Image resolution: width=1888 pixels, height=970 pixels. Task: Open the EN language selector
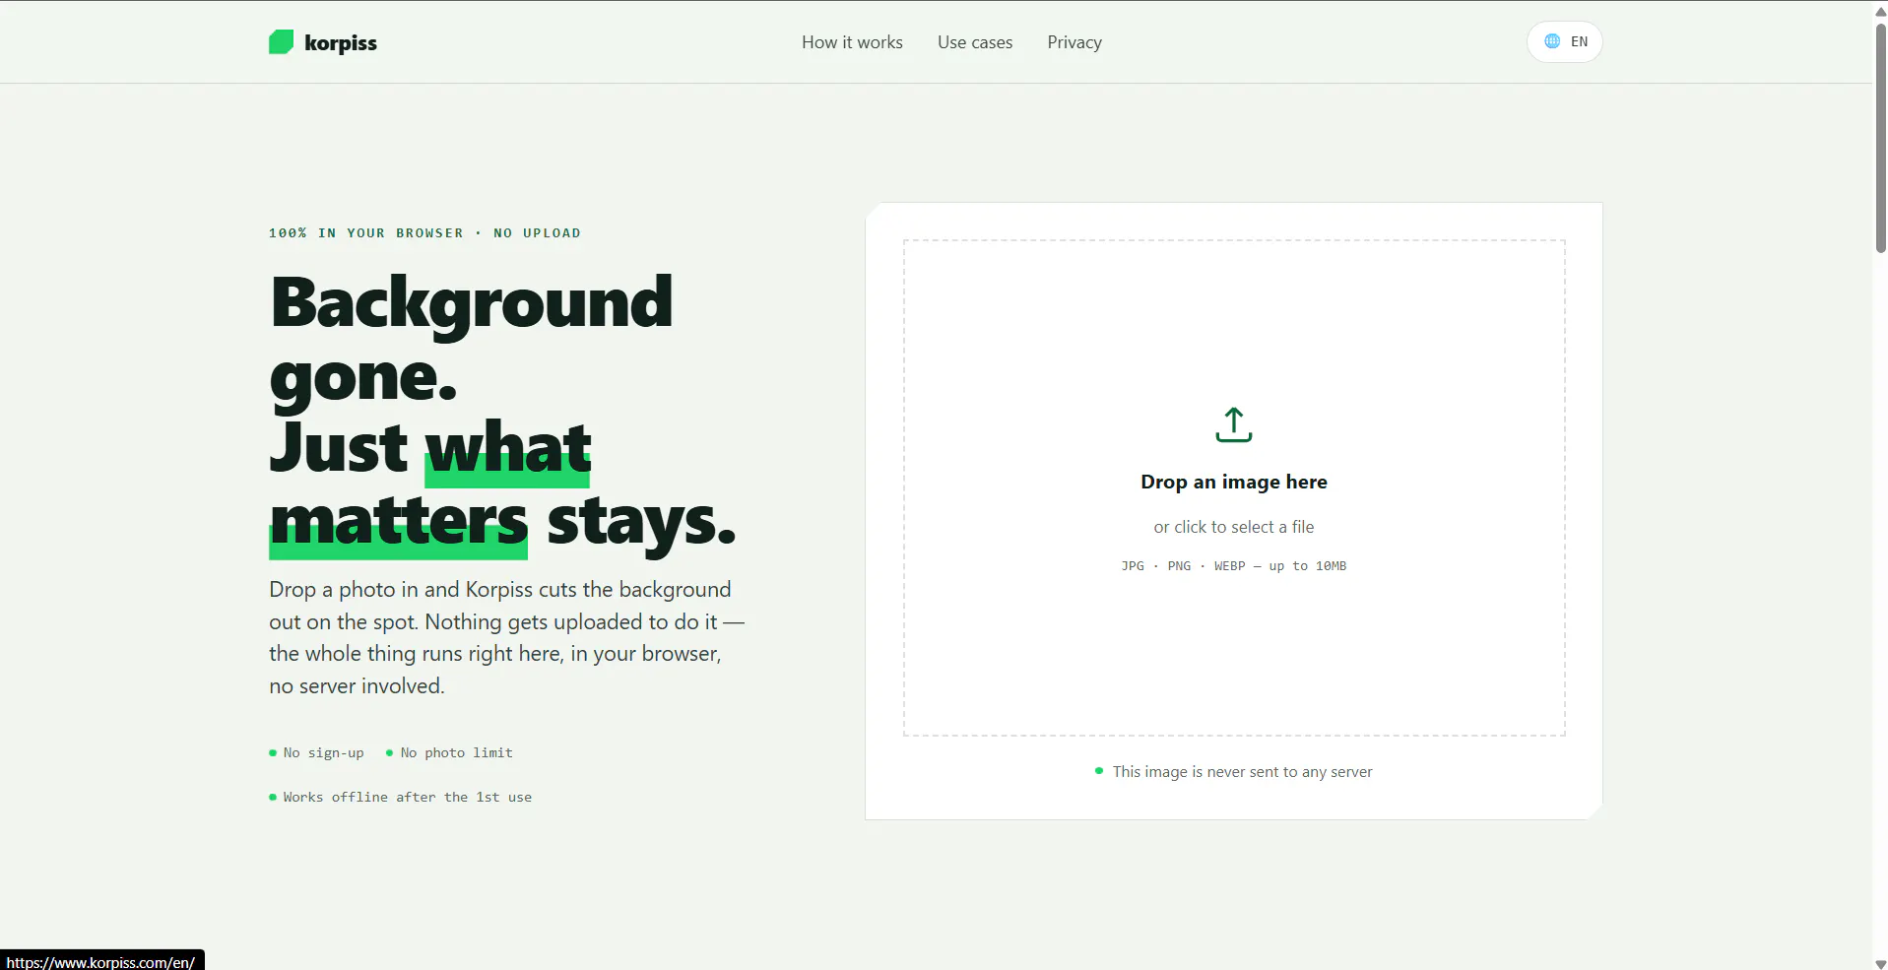click(1564, 41)
